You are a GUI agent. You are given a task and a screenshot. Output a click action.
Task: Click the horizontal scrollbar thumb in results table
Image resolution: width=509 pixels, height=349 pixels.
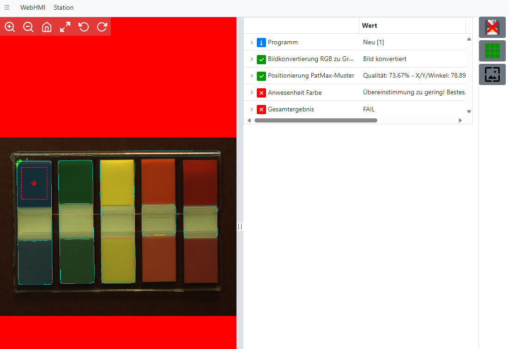pyautogui.click(x=315, y=120)
